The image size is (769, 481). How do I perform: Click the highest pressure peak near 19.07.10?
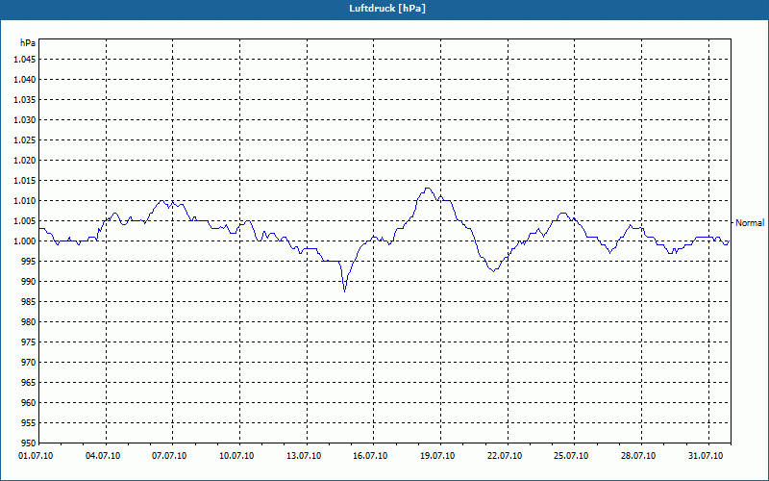428,189
